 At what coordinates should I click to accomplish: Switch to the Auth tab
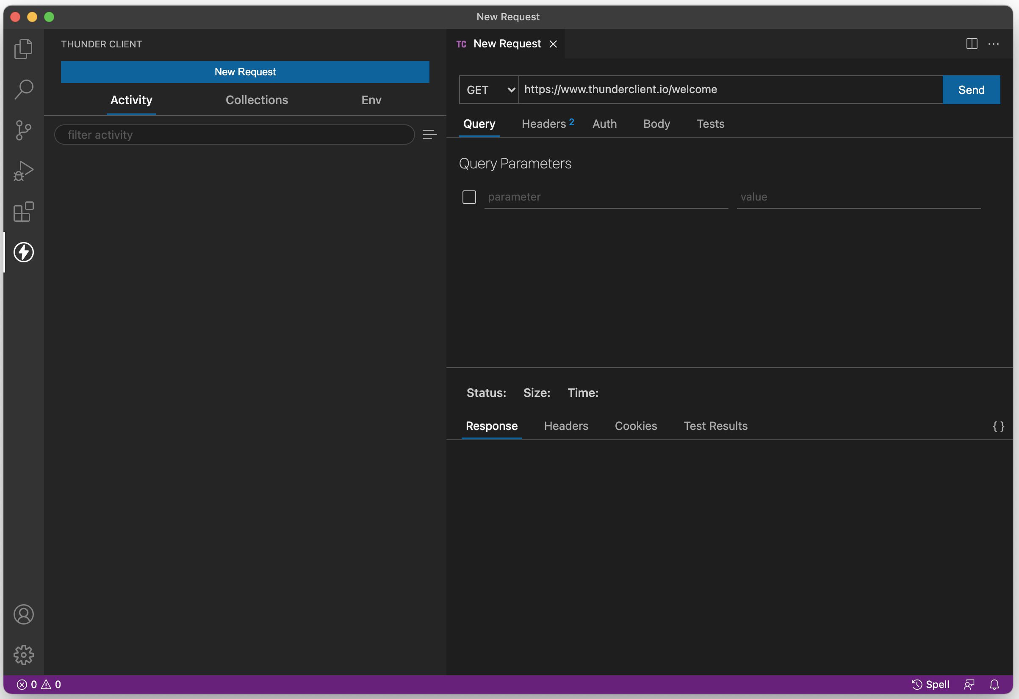[605, 124]
